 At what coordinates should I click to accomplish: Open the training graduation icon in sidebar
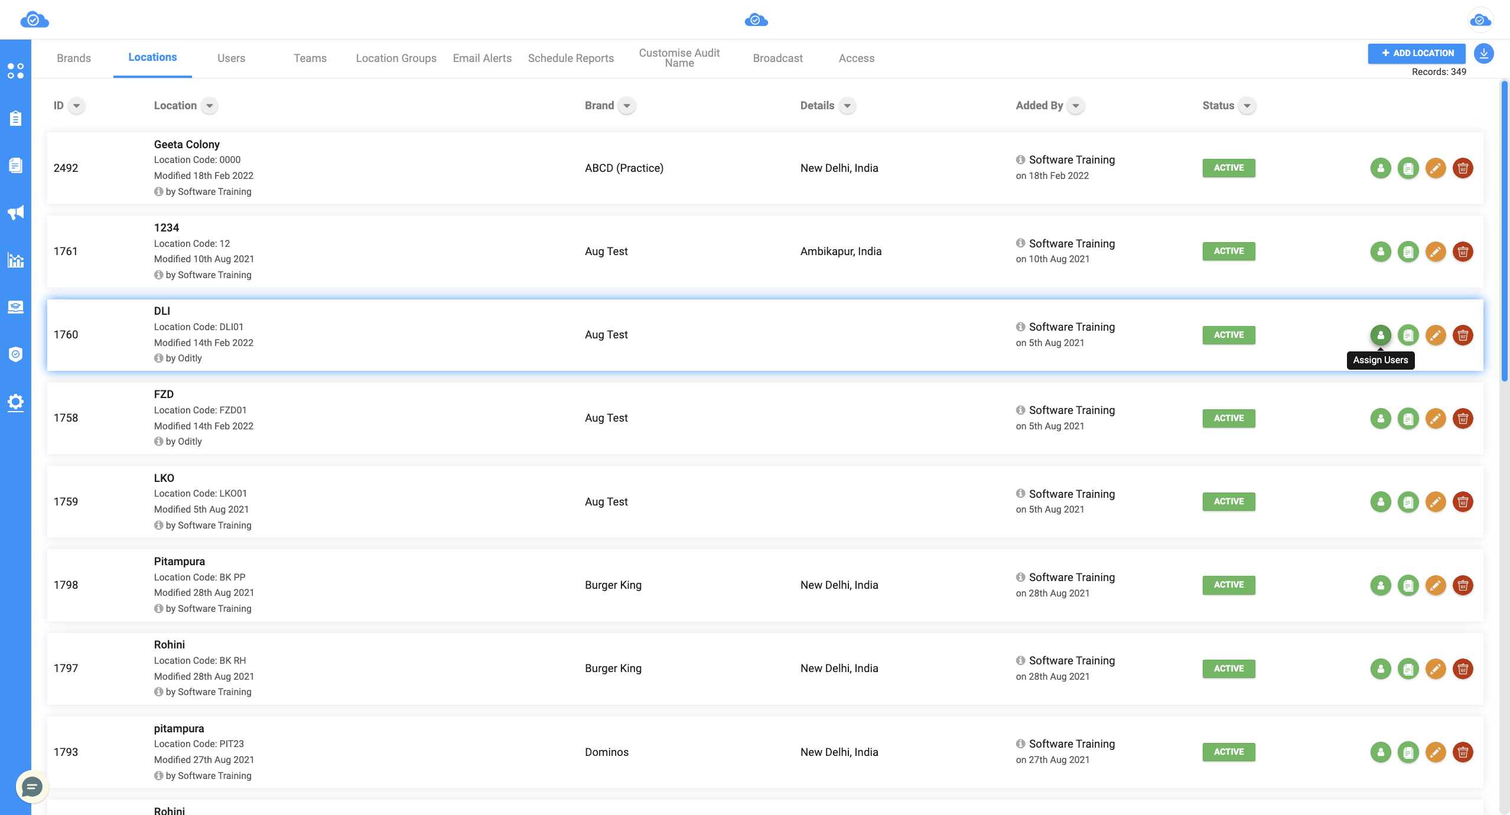(15, 307)
